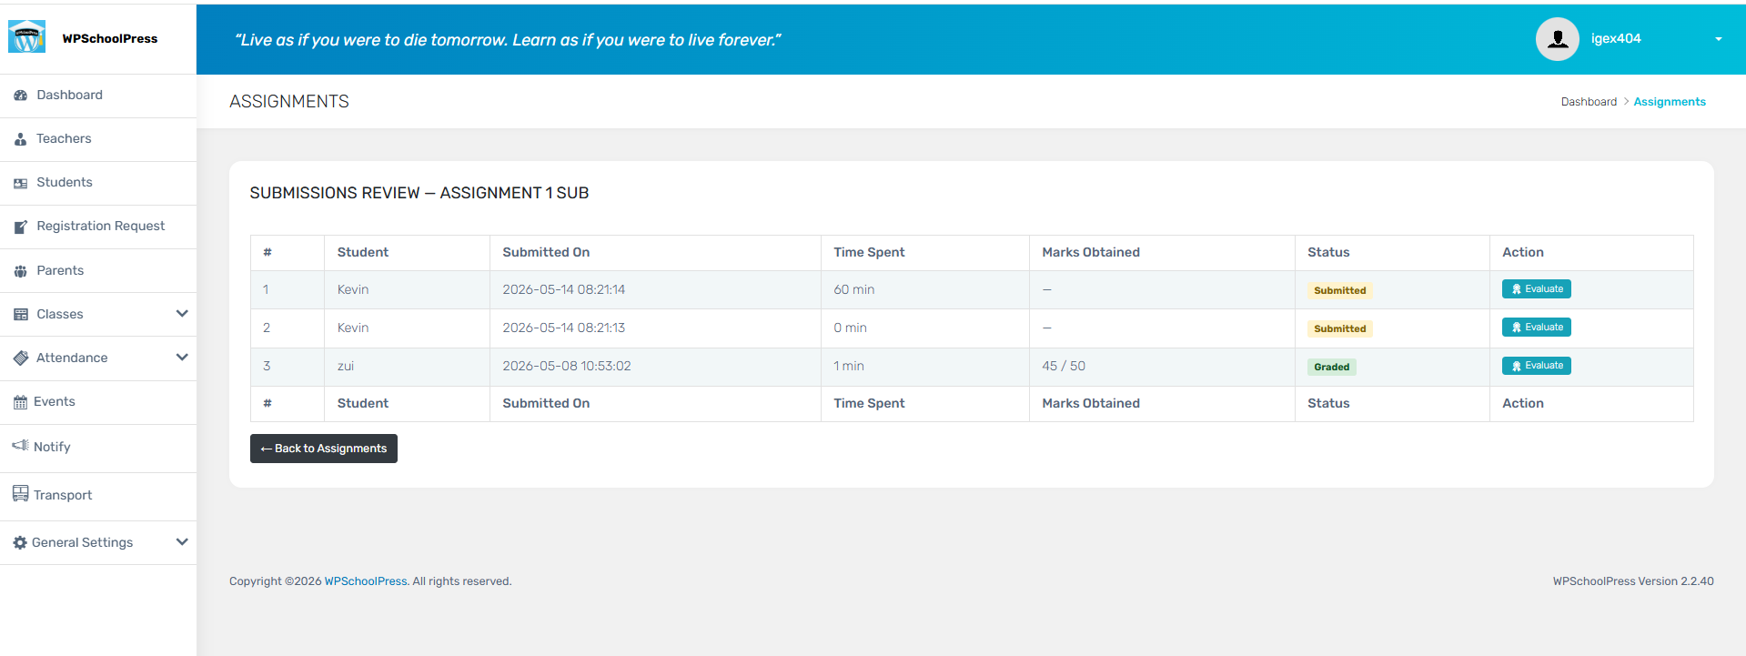Viewport: 1746px width, 656px height.
Task: Open the igex404 user dropdown arrow
Action: coord(1718,39)
